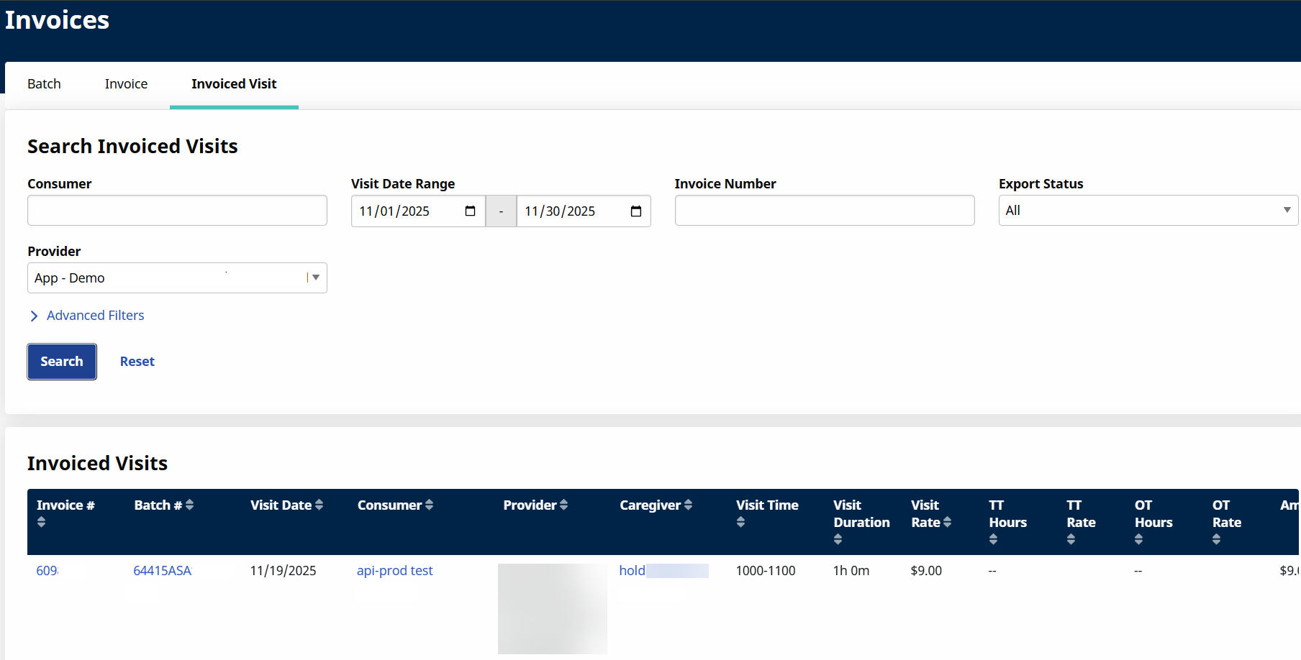Open the Export Status dropdown

tap(1287, 210)
